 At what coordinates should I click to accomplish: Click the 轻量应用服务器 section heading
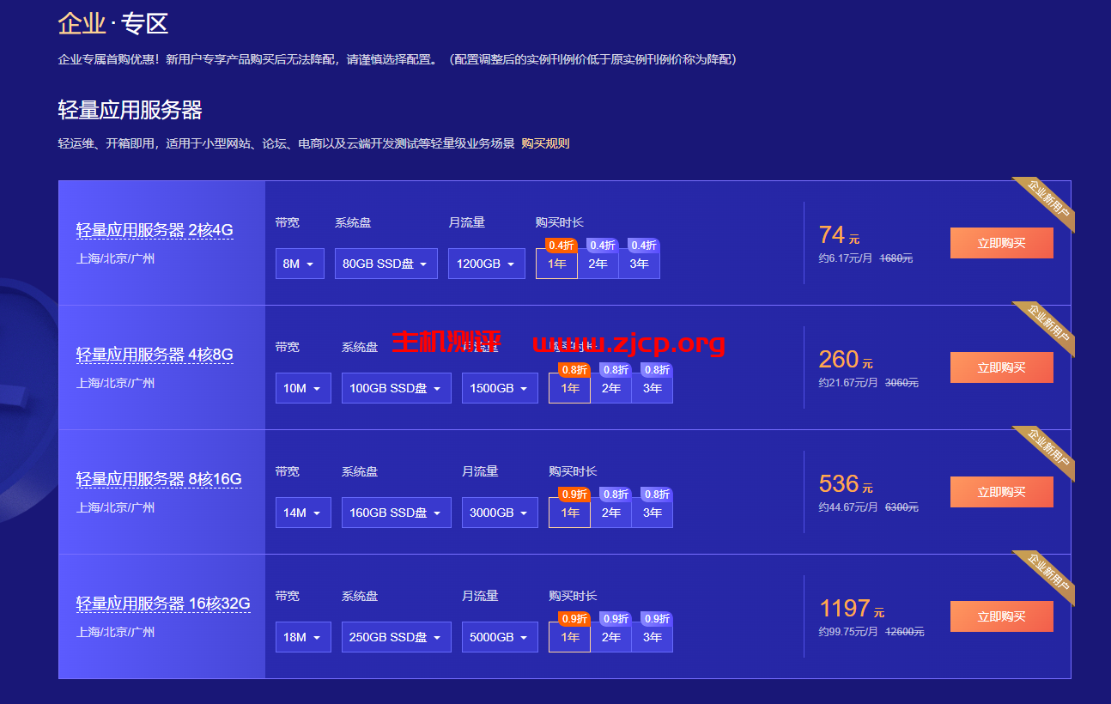(x=130, y=110)
